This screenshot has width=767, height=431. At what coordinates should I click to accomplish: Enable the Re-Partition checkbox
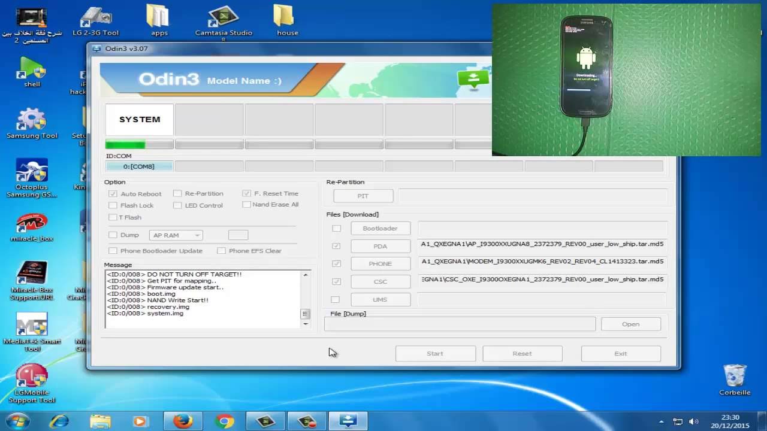click(x=177, y=193)
